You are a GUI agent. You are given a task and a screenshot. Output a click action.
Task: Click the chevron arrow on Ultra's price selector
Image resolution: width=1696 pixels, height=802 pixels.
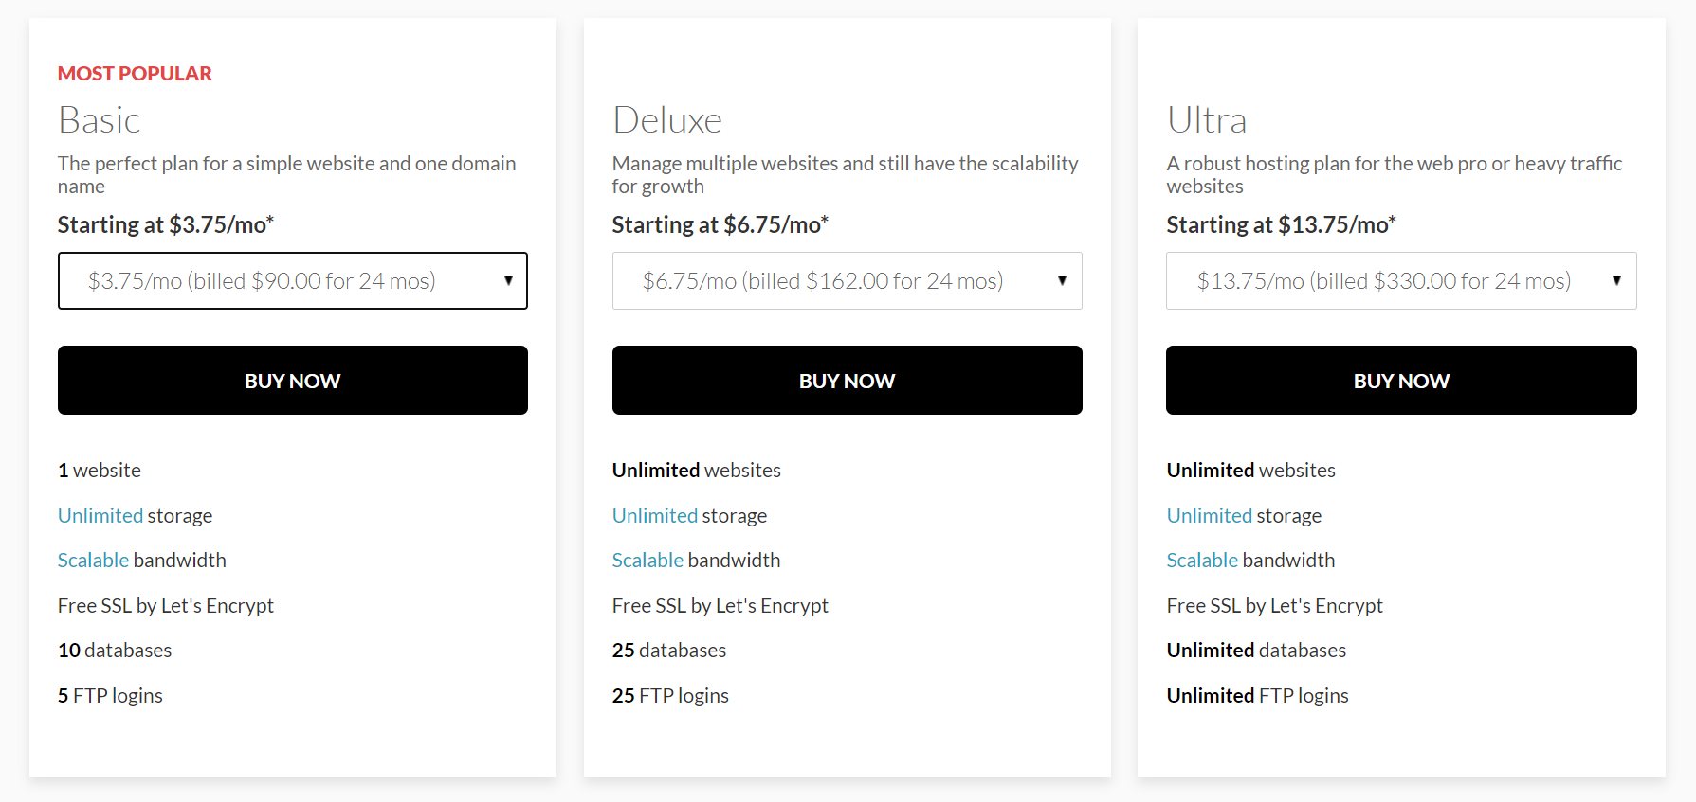pos(1616,280)
